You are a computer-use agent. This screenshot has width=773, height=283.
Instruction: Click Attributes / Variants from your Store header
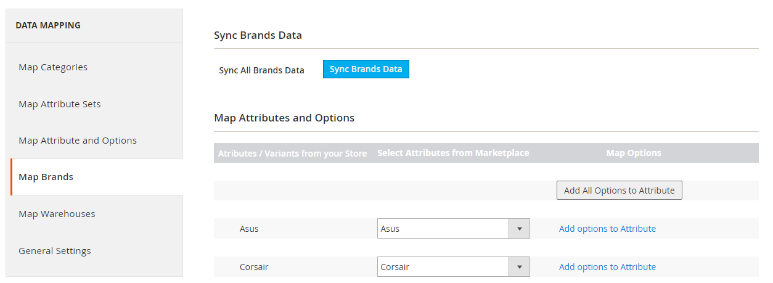pos(293,154)
